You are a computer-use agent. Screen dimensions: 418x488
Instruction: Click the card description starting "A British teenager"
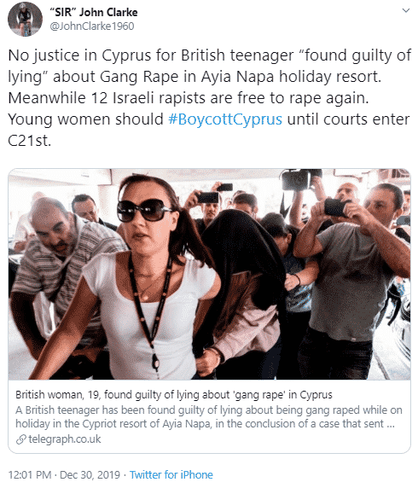pos(209,416)
